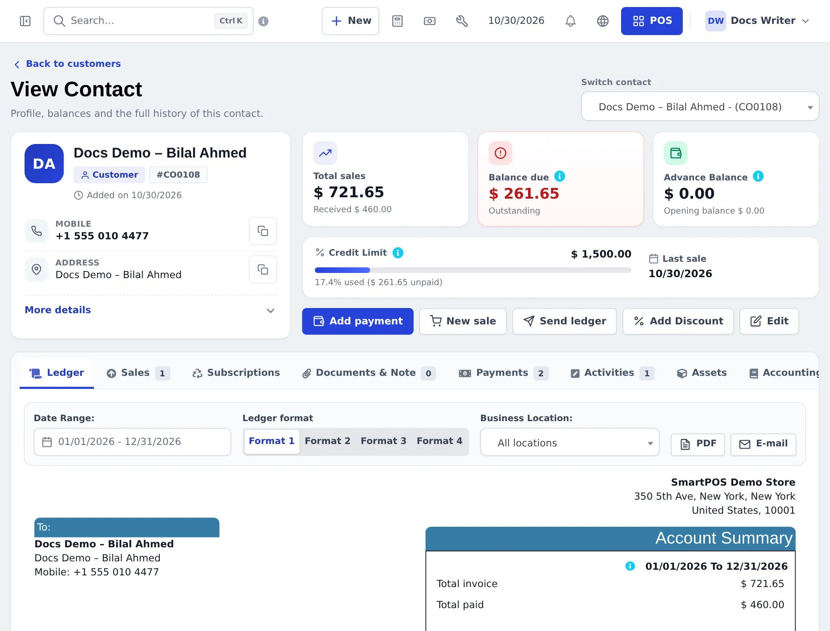Click the New button in top bar
The image size is (830, 631).
(351, 21)
